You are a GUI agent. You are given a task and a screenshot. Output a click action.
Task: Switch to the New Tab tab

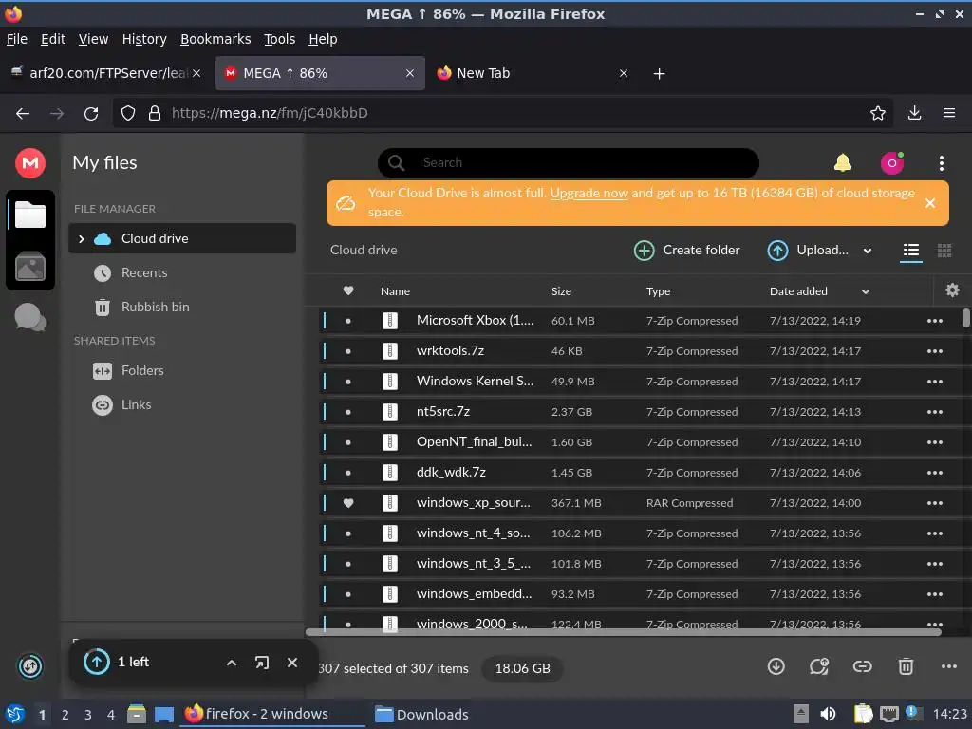[x=532, y=73]
